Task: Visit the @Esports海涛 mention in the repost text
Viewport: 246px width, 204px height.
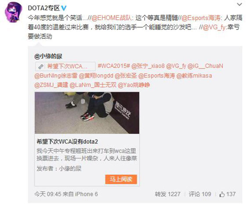Action: [x=201, y=18]
